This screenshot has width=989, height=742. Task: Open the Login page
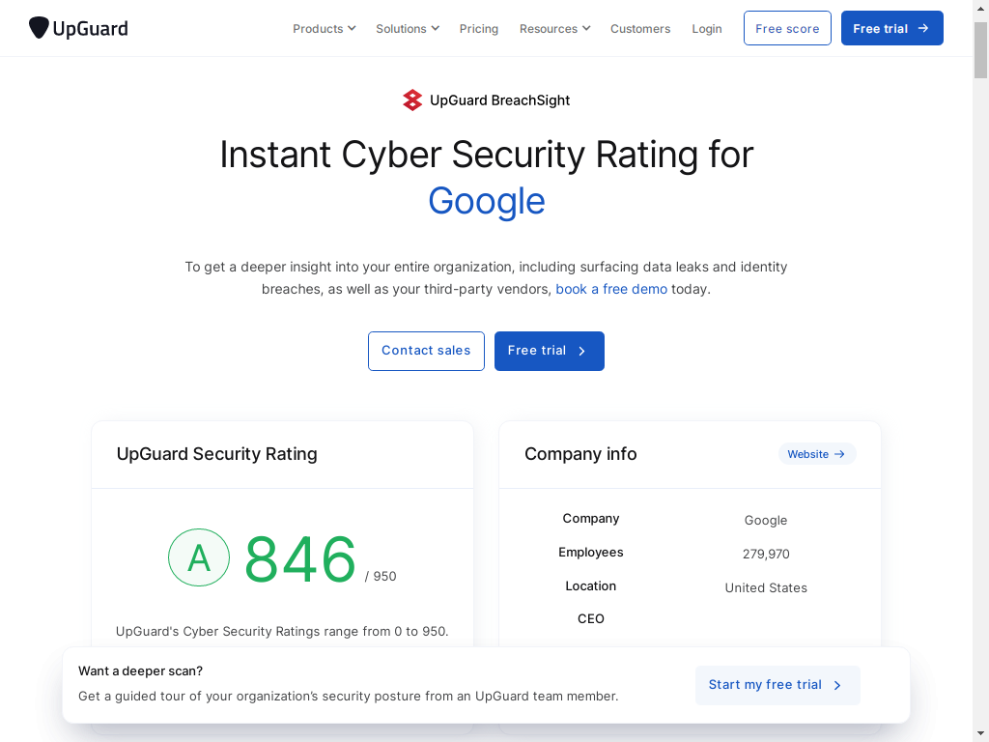coord(706,28)
